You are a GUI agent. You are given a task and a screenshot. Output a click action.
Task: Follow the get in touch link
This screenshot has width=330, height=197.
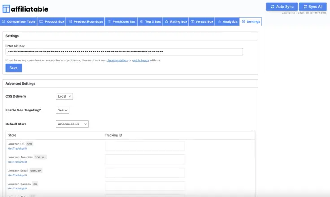pos(141,60)
